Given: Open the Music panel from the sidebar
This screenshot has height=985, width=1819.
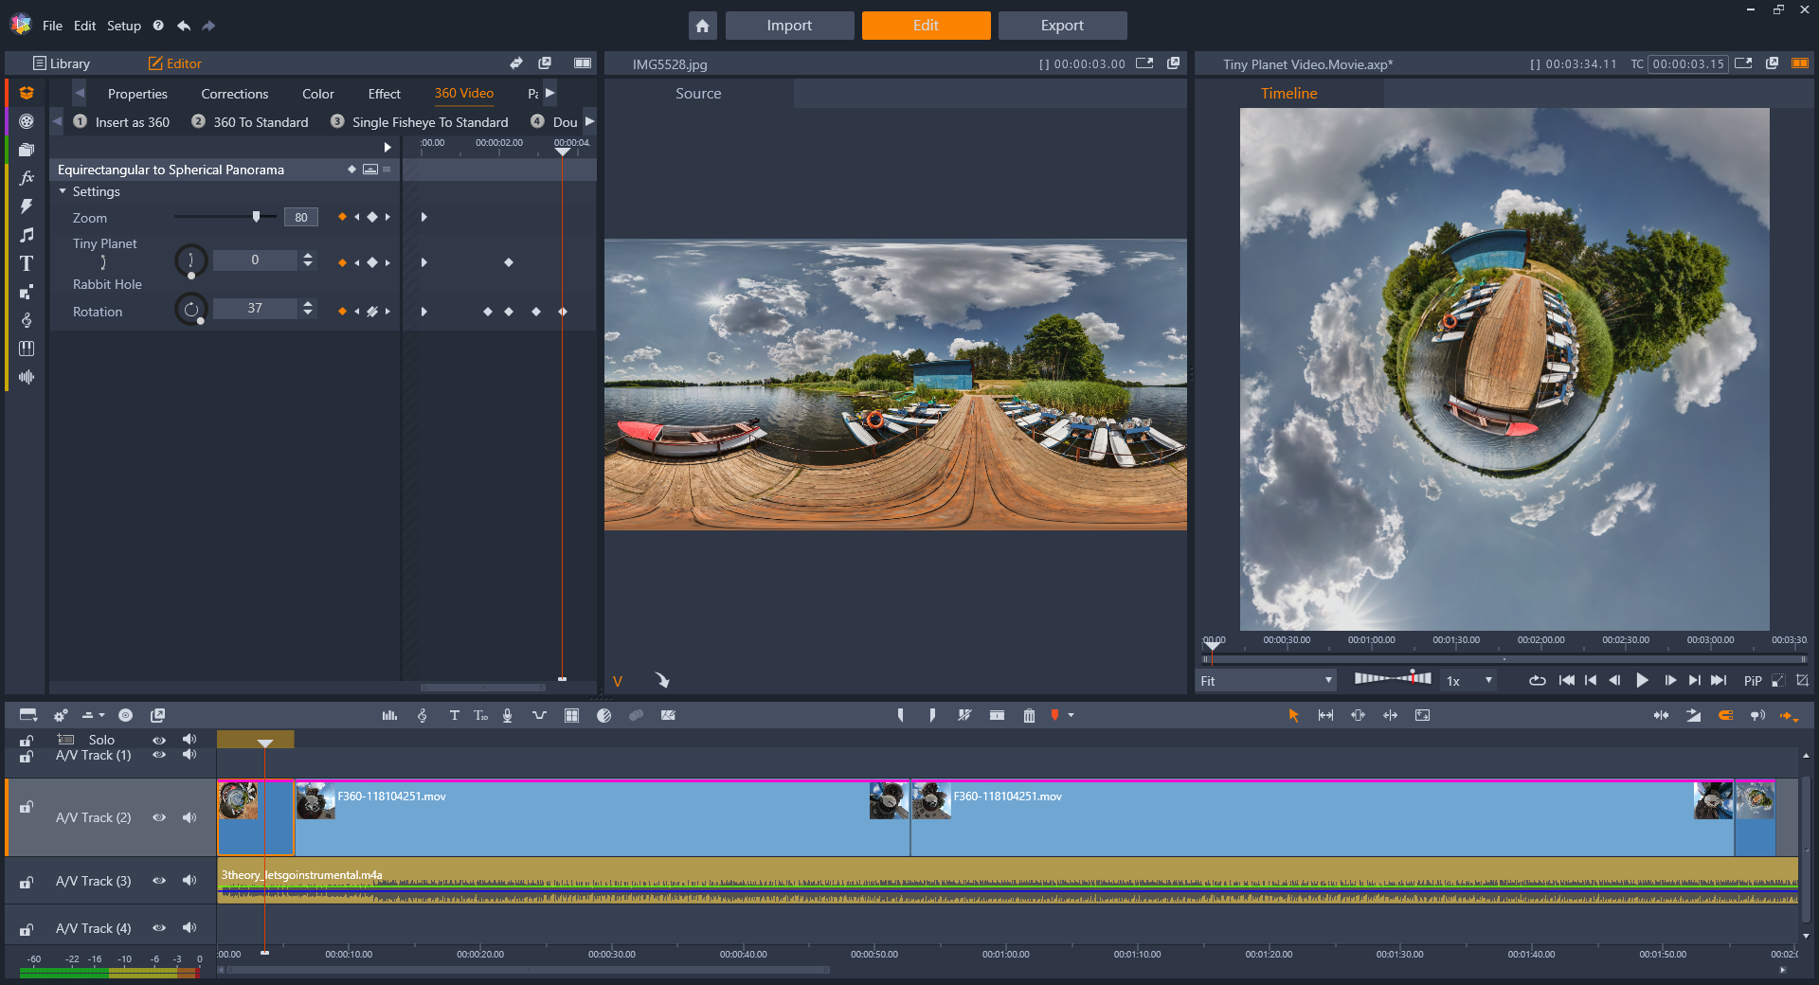Looking at the screenshot, I should coord(27,234).
